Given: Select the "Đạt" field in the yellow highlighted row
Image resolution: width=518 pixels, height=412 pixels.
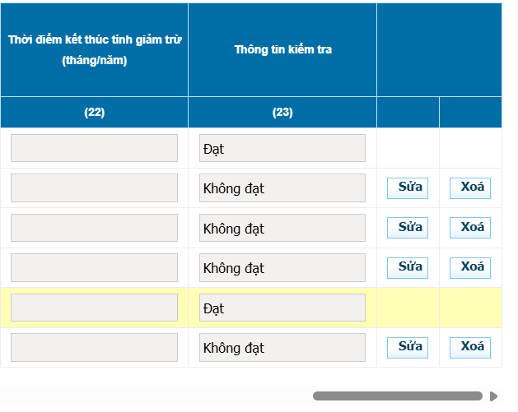Looking at the screenshot, I should pyautogui.click(x=282, y=308).
